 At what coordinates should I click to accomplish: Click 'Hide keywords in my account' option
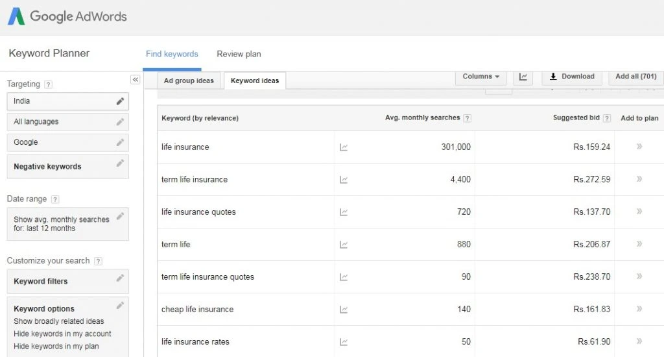click(x=62, y=334)
